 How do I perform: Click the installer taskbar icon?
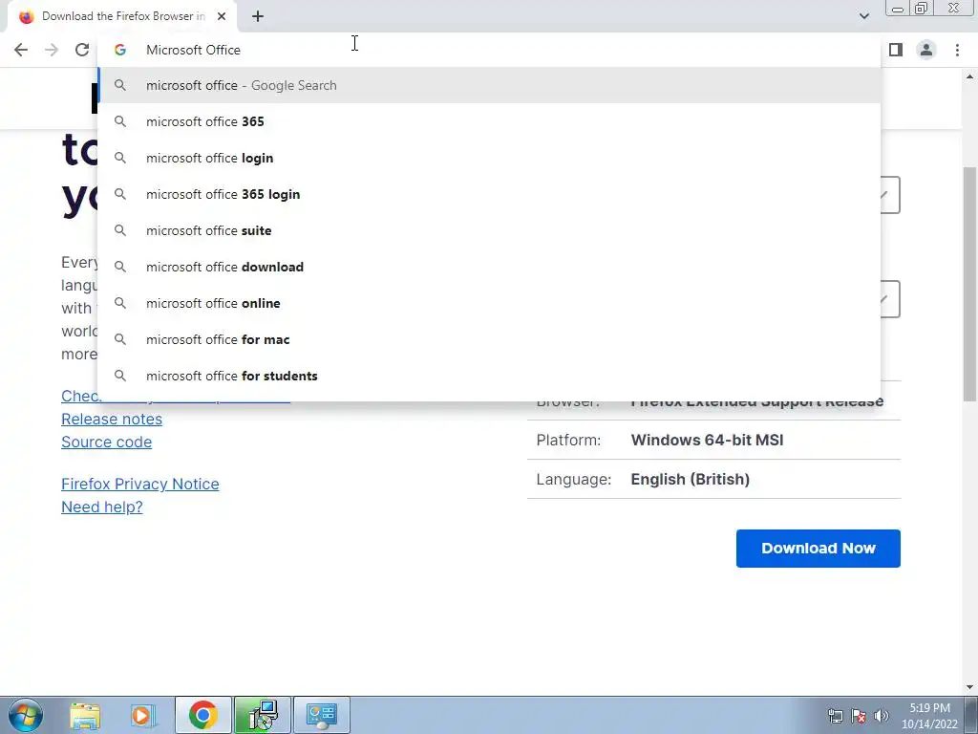pyautogui.click(x=263, y=715)
